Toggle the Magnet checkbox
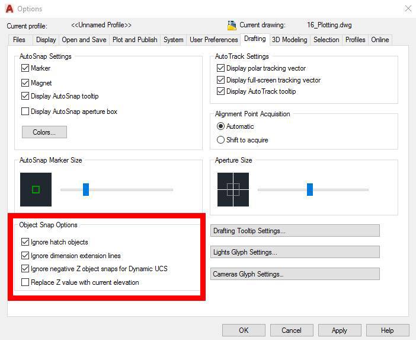Viewport: 416px width, 340px height. [25, 83]
